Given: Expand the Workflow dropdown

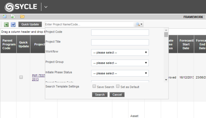Looking at the screenshot, I should (120, 53).
